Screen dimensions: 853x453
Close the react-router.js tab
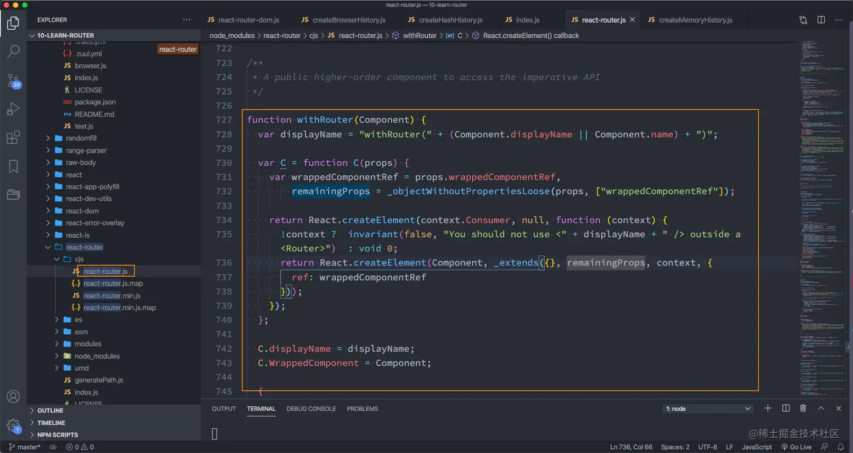(632, 20)
